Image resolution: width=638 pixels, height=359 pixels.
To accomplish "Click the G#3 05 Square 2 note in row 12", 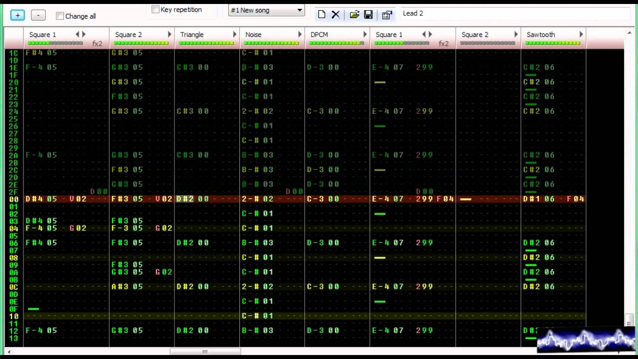I will pos(127,331).
